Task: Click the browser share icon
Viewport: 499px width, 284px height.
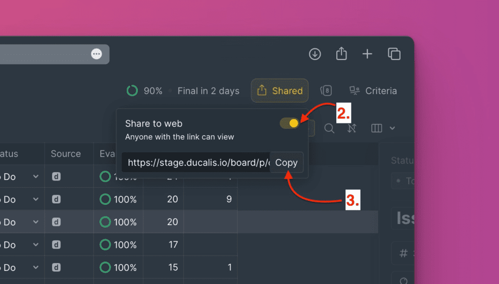Action: pos(342,54)
